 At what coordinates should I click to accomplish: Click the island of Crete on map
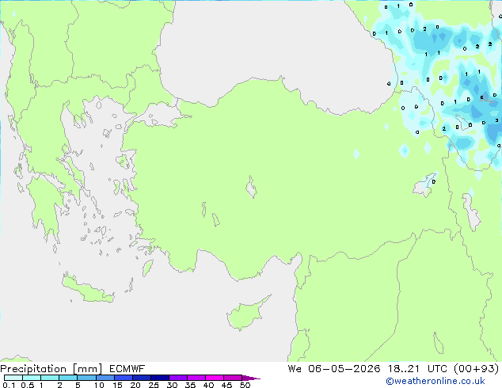pos(88,290)
